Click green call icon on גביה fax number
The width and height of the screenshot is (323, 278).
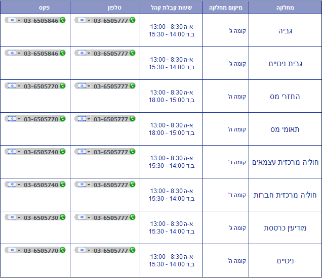click(62, 20)
